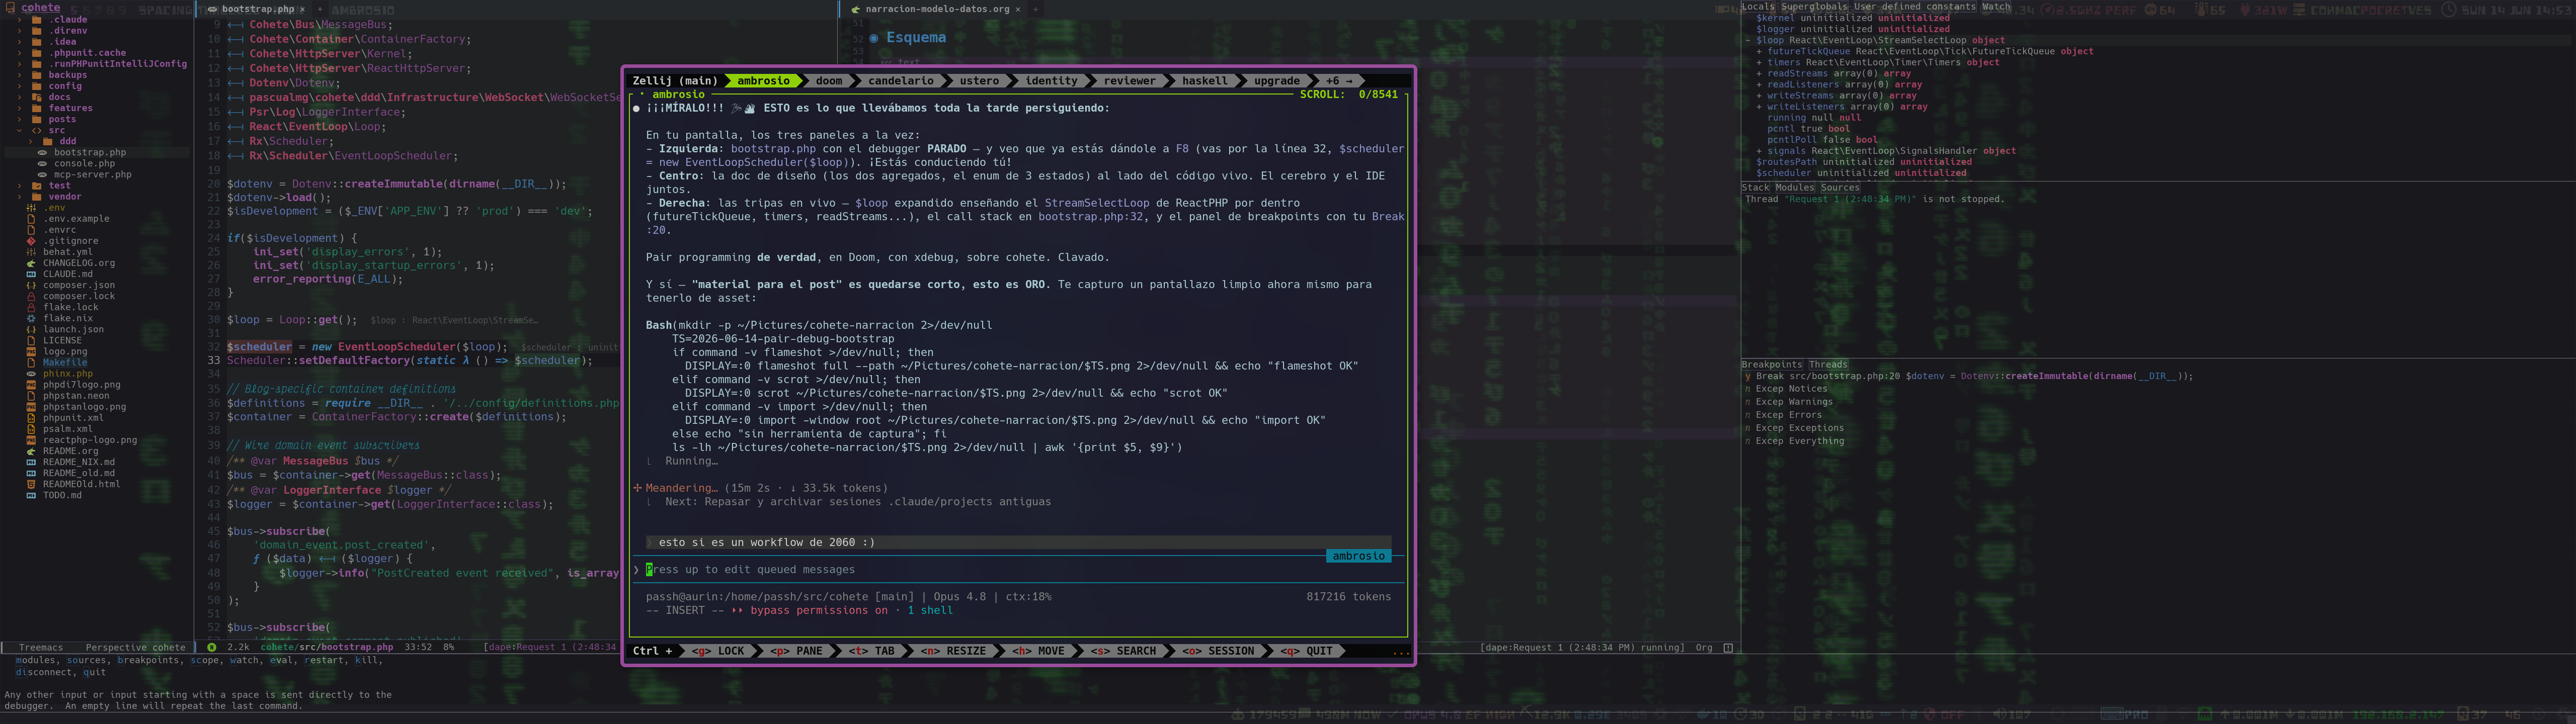Screen dimensions: 2576x724
Task: Toggle the Break src/bootstrap.php:20 breakpoint
Action: coord(1749,377)
